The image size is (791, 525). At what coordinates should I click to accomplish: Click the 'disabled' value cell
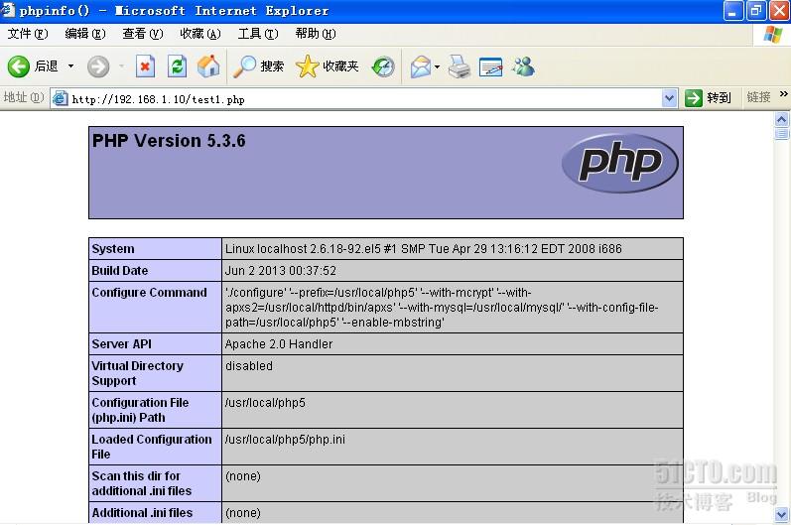[x=452, y=373]
